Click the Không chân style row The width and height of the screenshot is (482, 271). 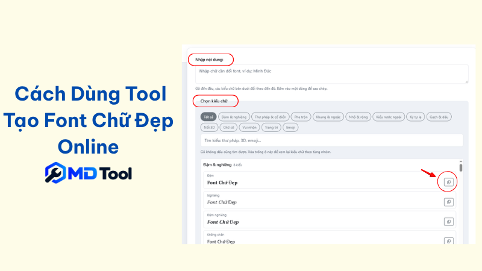click(330, 237)
